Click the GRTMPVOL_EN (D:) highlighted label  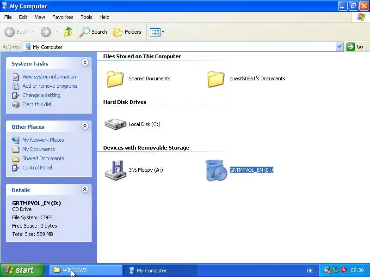pyautogui.click(x=252, y=170)
